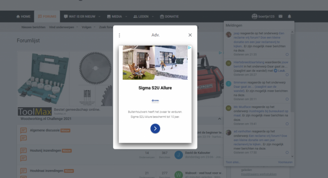Click the J user avatar
Viewport: 328px width, 178px height.
click(x=178, y=155)
